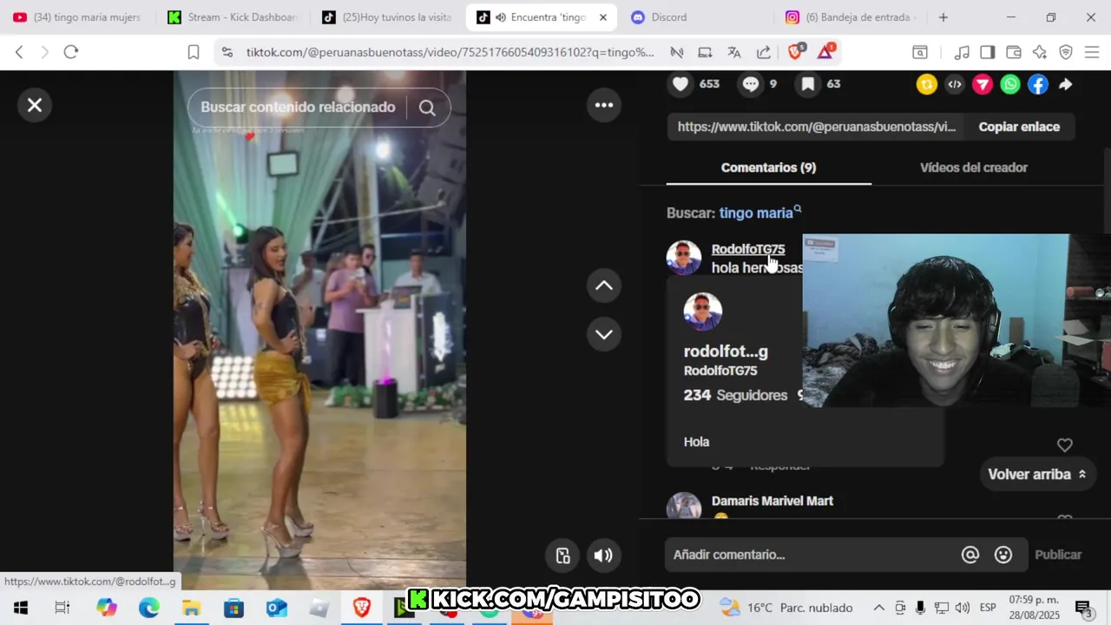Open the three-dots more options menu
The height and width of the screenshot is (625, 1111).
604,105
